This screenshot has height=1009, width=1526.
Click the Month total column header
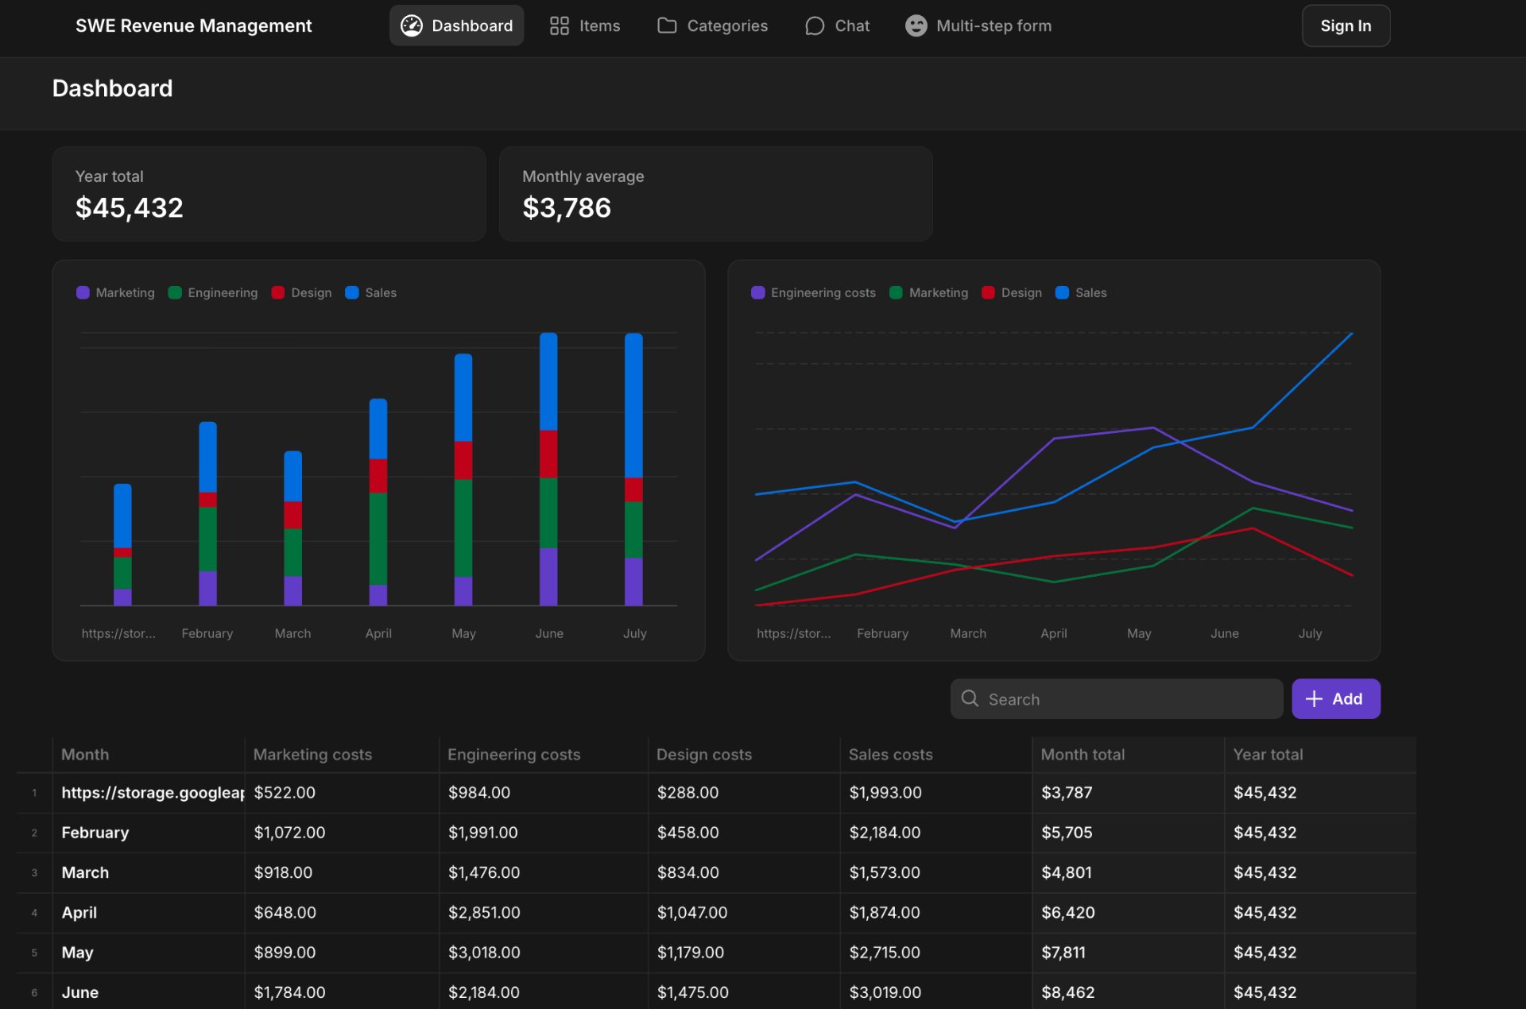pyautogui.click(x=1083, y=754)
